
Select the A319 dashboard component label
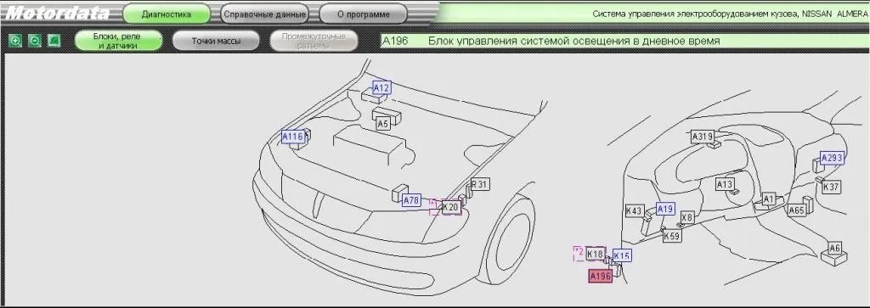pyautogui.click(x=702, y=136)
